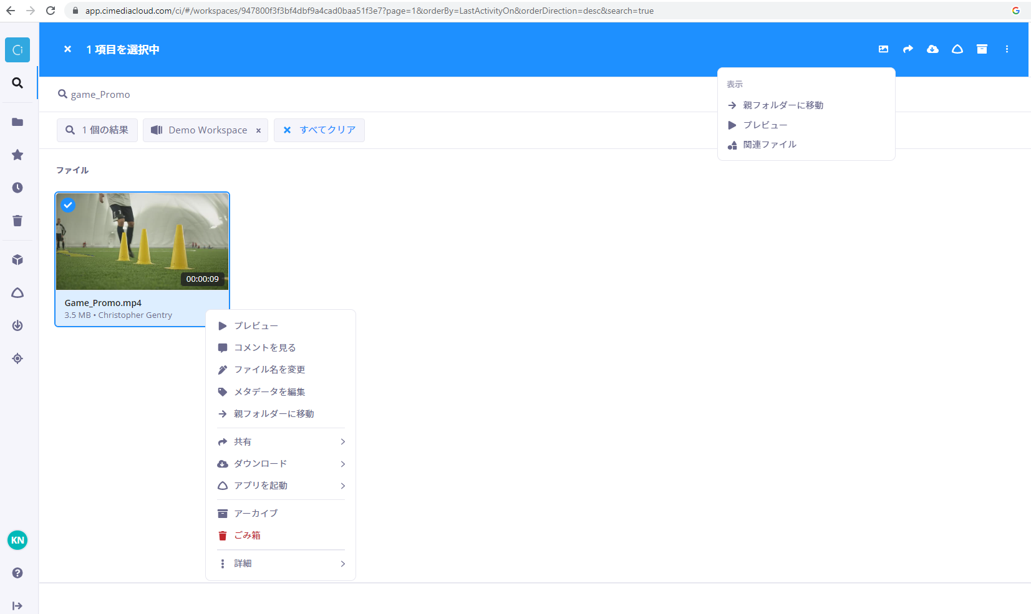Image resolution: width=1031 pixels, height=614 pixels.
Task: Expand the アプリを起動 submenu
Action: [281, 486]
